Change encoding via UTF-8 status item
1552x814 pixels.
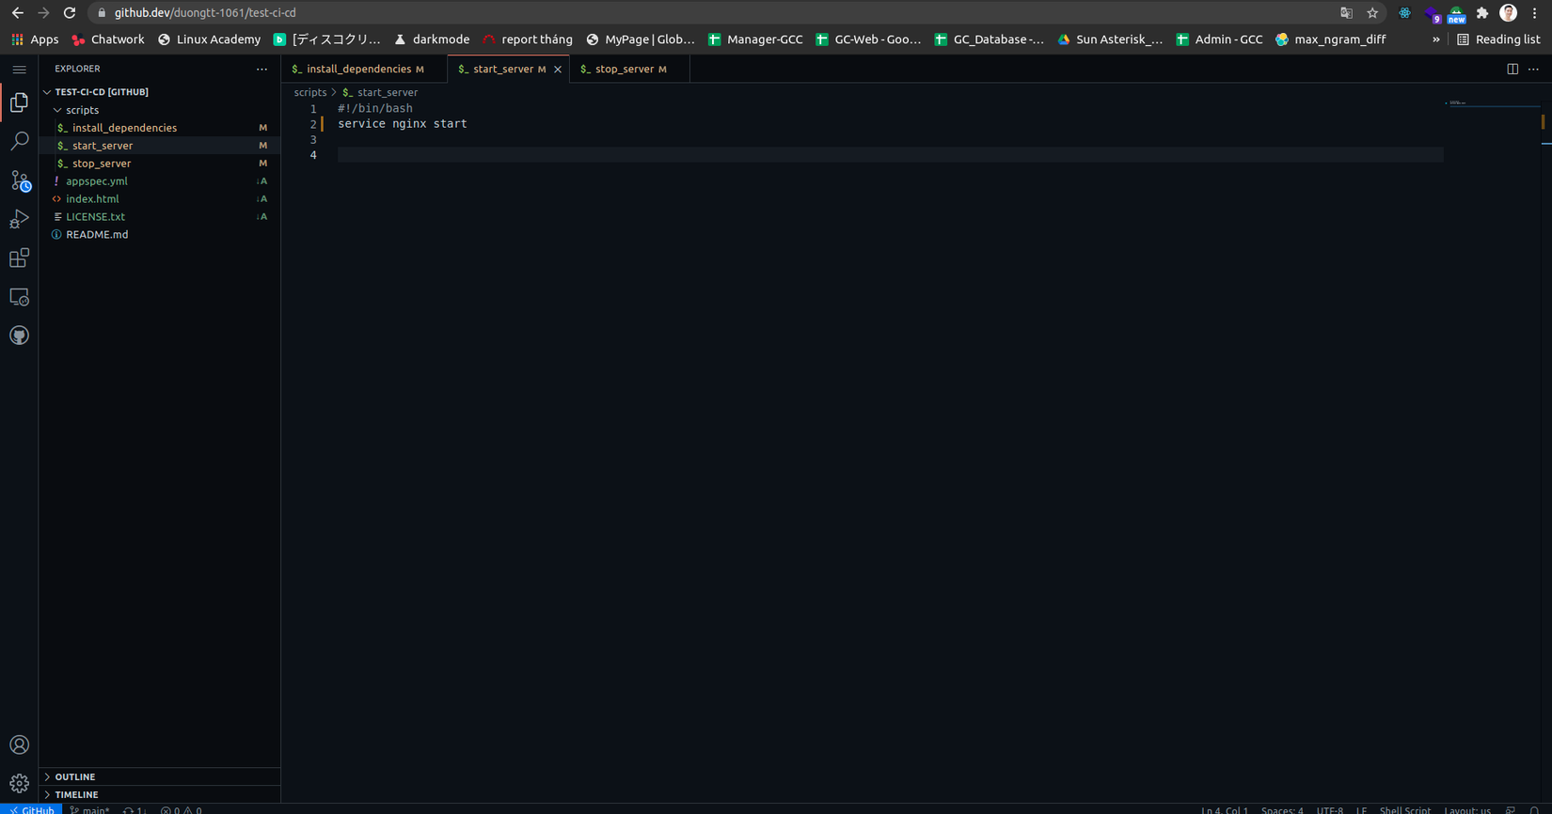click(1330, 808)
